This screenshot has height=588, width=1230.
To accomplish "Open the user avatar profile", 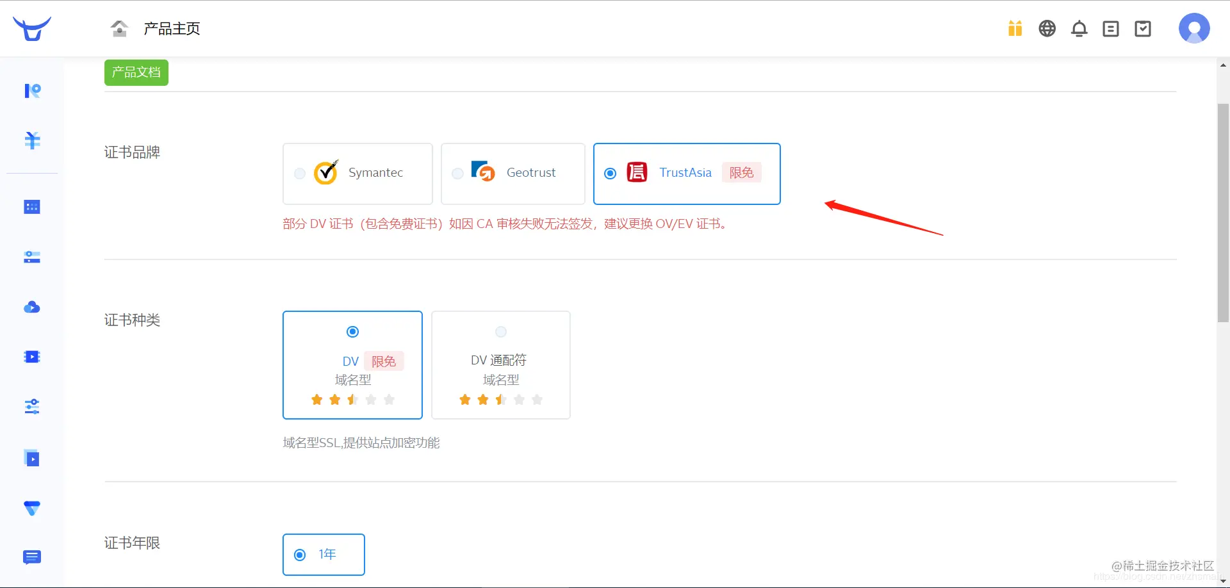I will pos(1194,28).
